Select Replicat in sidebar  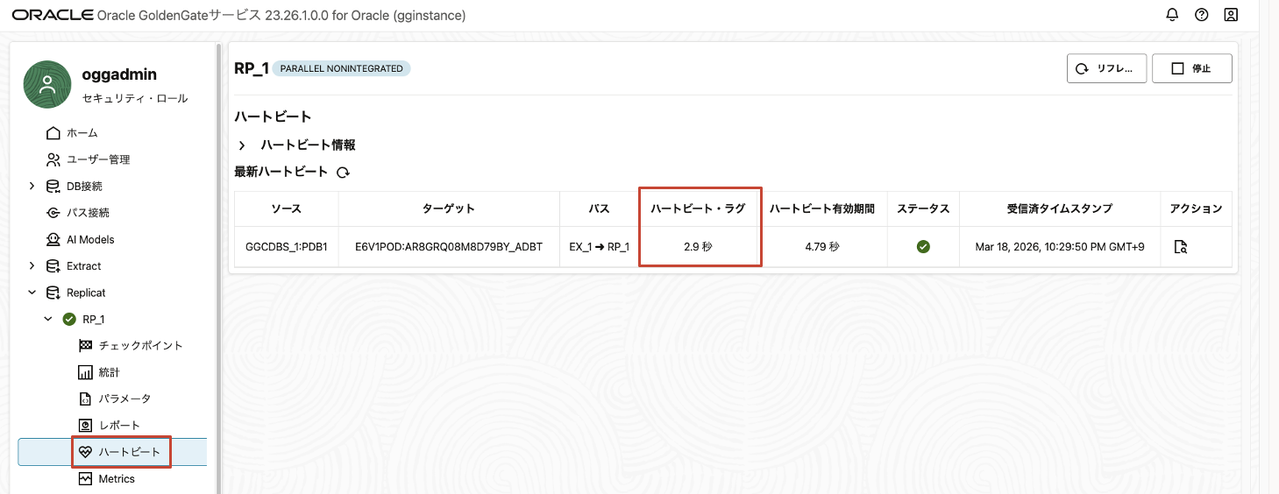pos(86,293)
